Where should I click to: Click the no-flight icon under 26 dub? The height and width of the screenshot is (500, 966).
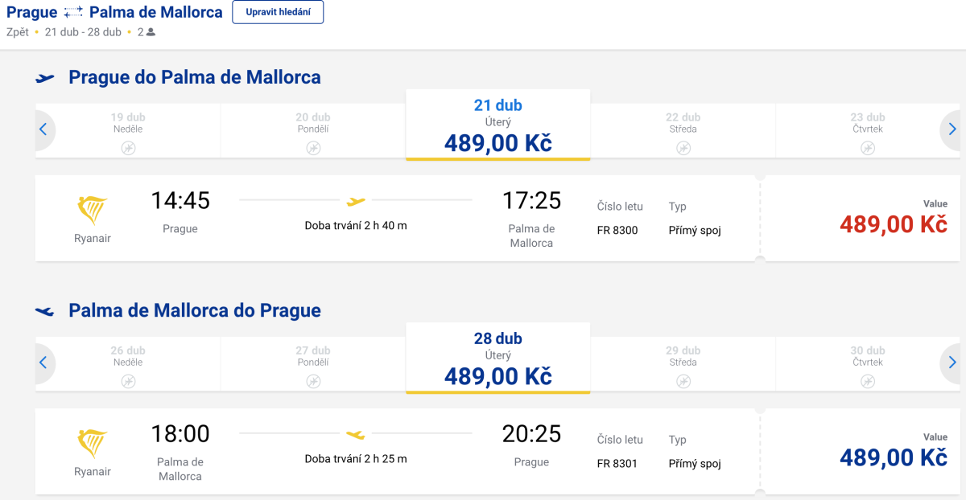pyautogui.click(x=129, y=381)
